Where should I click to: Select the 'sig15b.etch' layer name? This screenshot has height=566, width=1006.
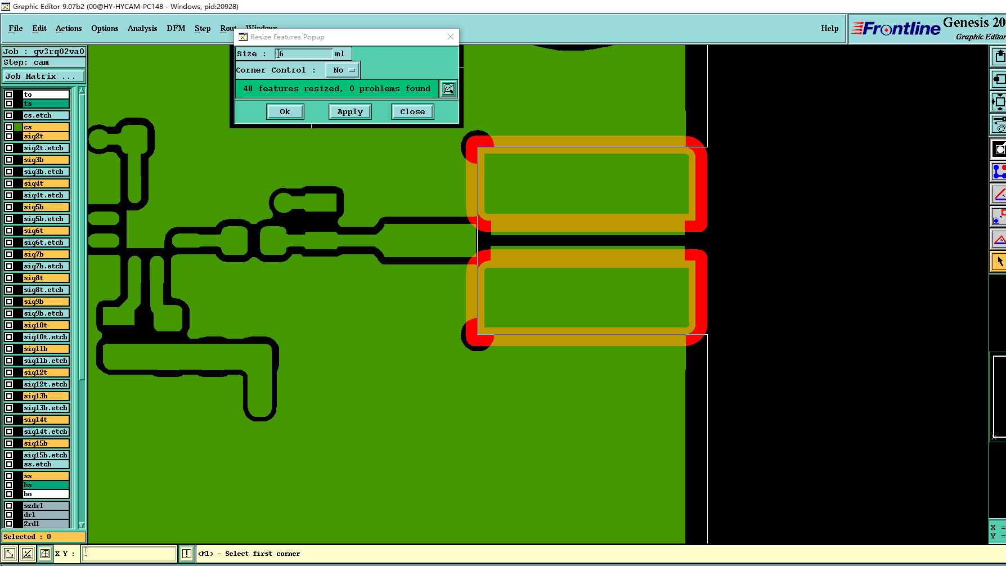(46, 455)
